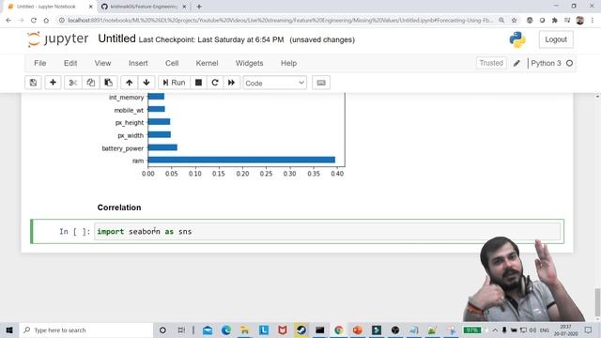Click the browser address bar URL

280,21
